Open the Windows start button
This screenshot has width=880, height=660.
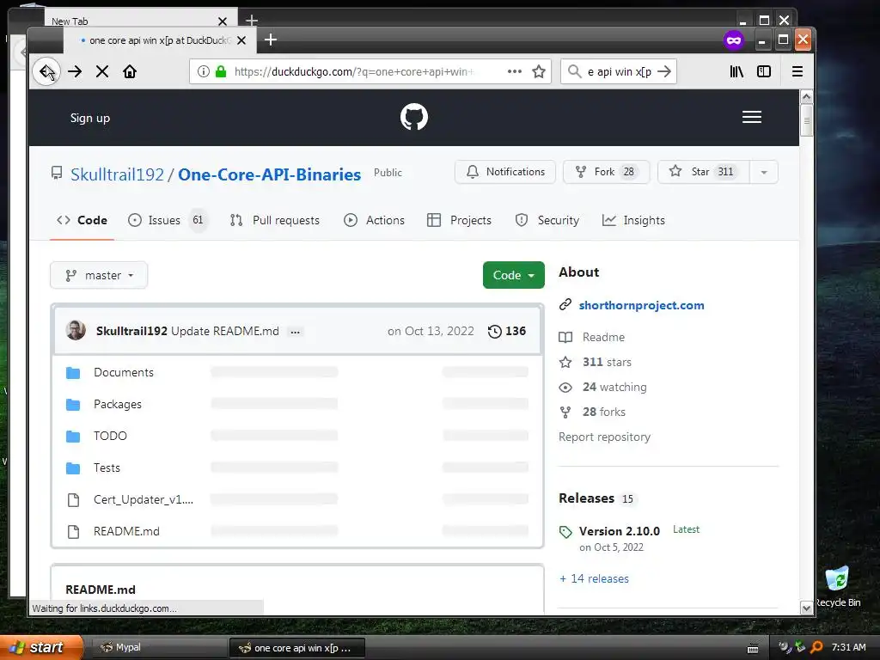pos(40,648)
